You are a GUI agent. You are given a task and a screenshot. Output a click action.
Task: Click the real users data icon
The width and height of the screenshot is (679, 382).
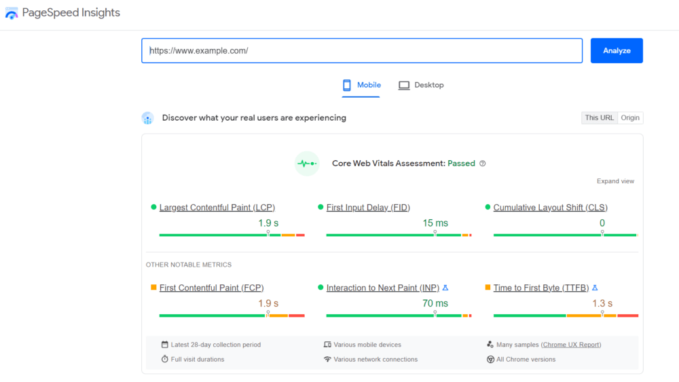click(x=147, y=118)
